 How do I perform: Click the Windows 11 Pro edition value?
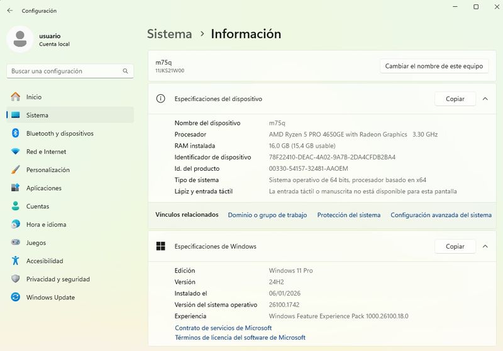pos(290,271)
